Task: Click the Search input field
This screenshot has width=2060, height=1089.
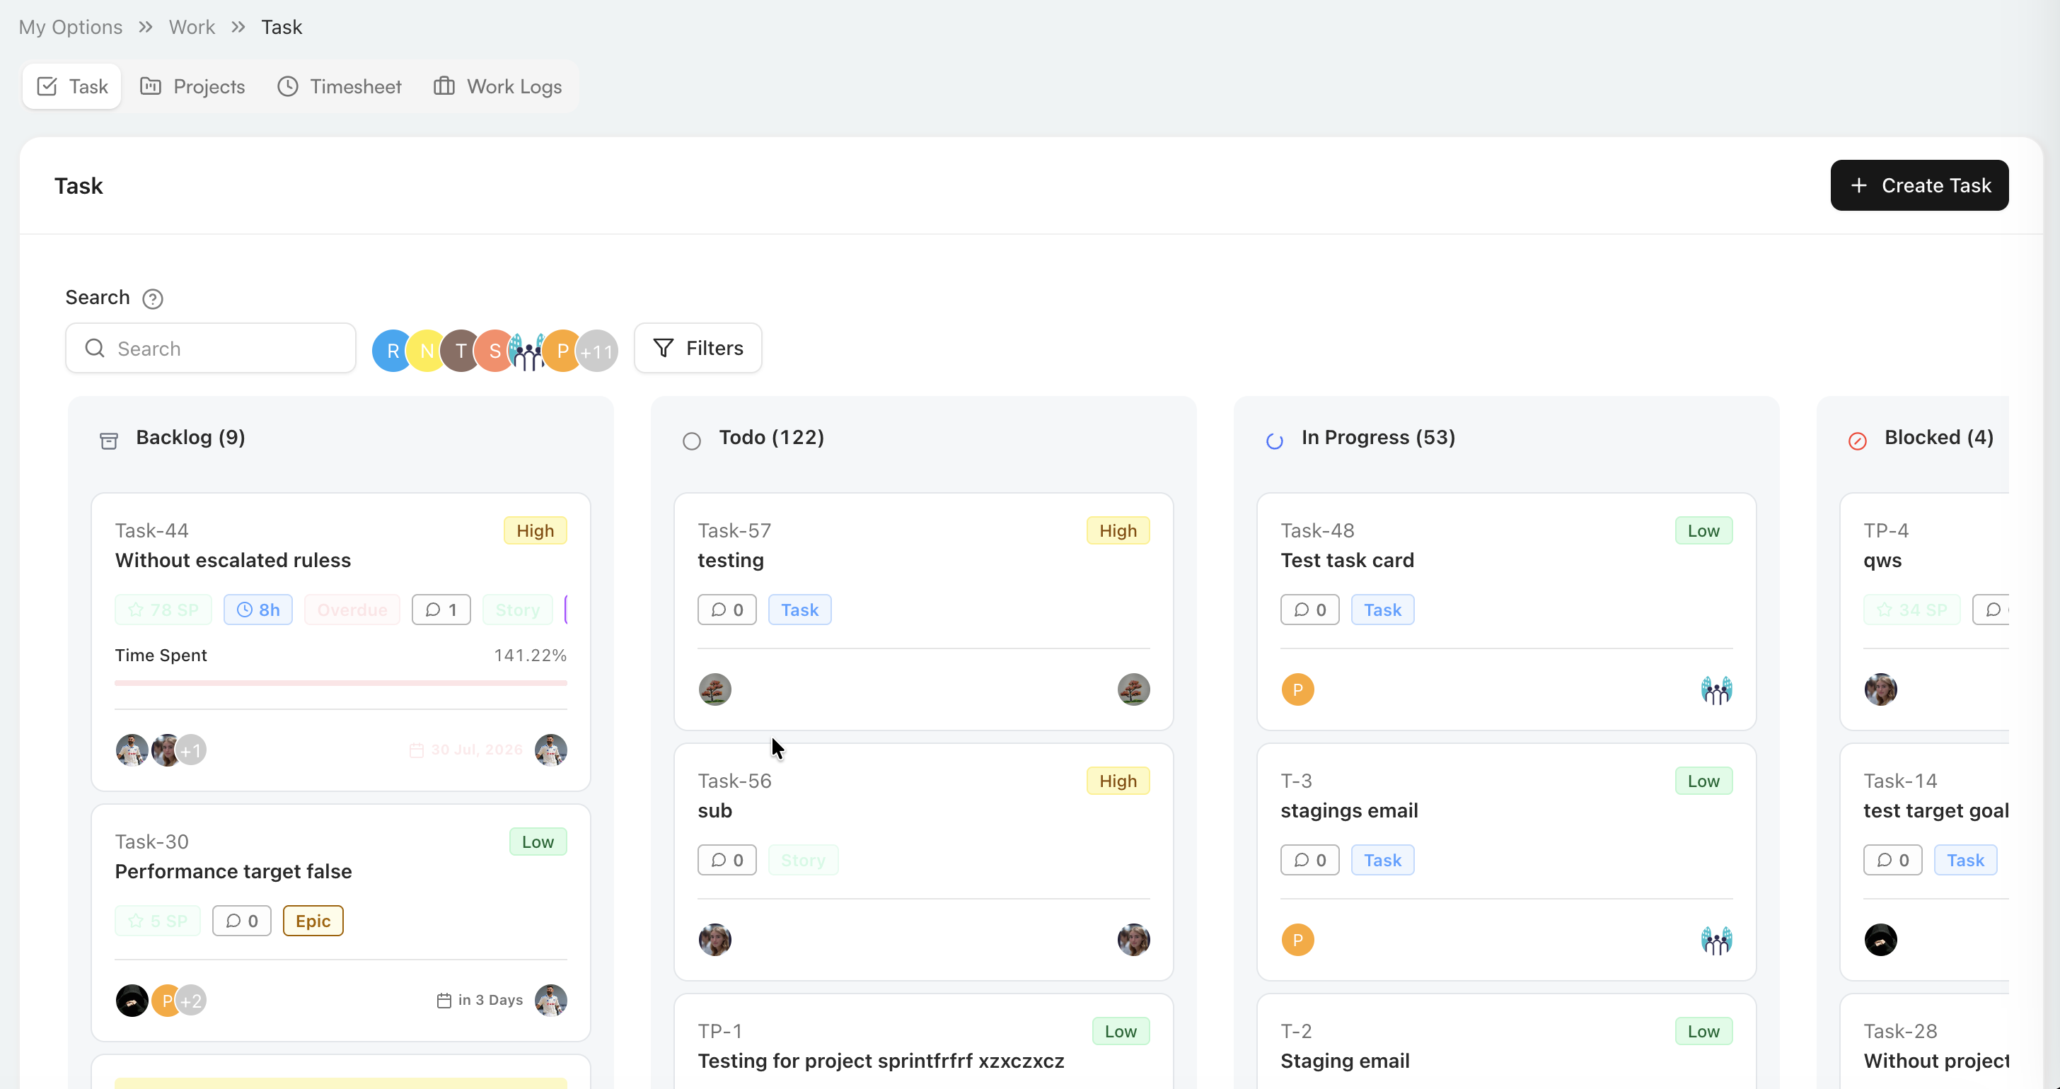Action: click(210, 348)
